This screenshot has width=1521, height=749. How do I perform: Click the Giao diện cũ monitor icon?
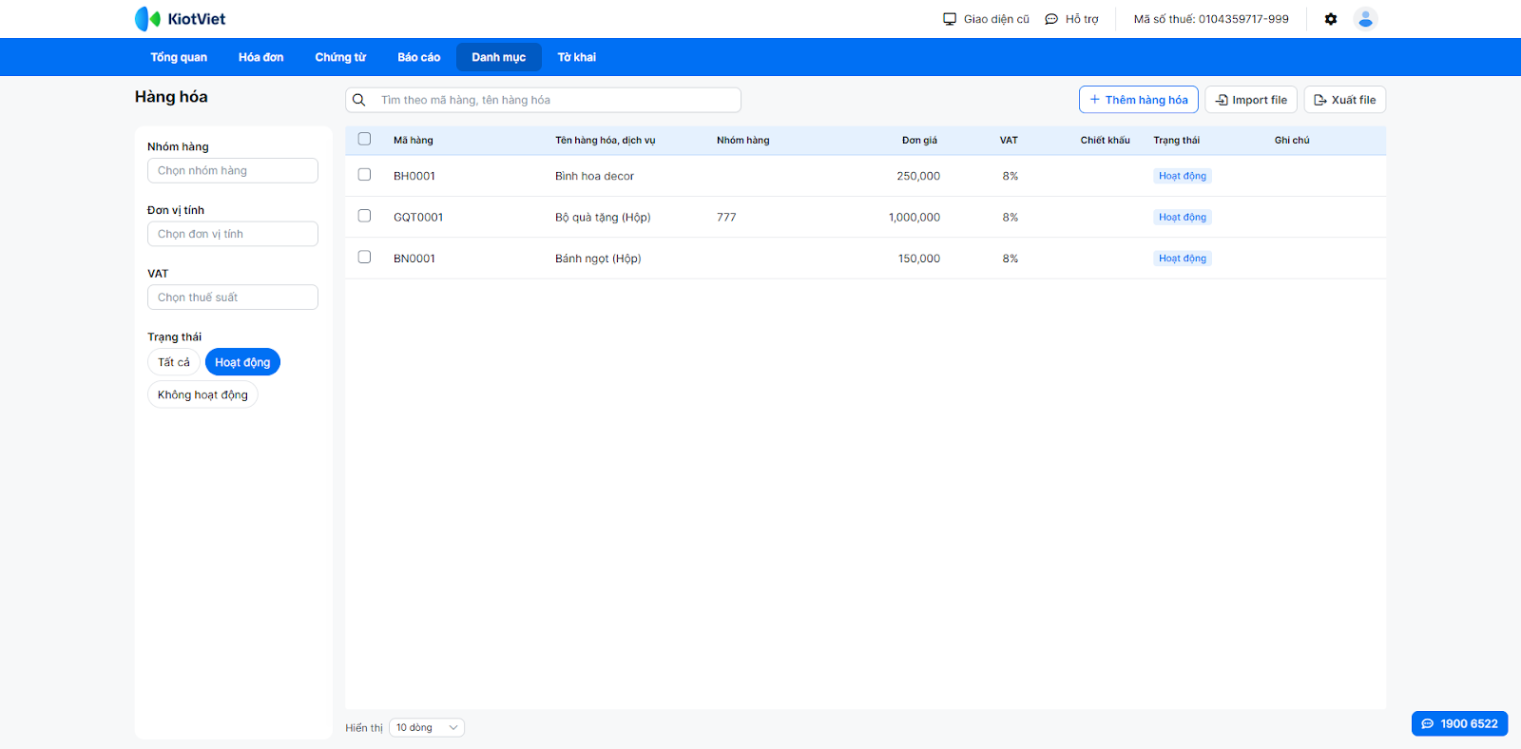tap(949, 19)
